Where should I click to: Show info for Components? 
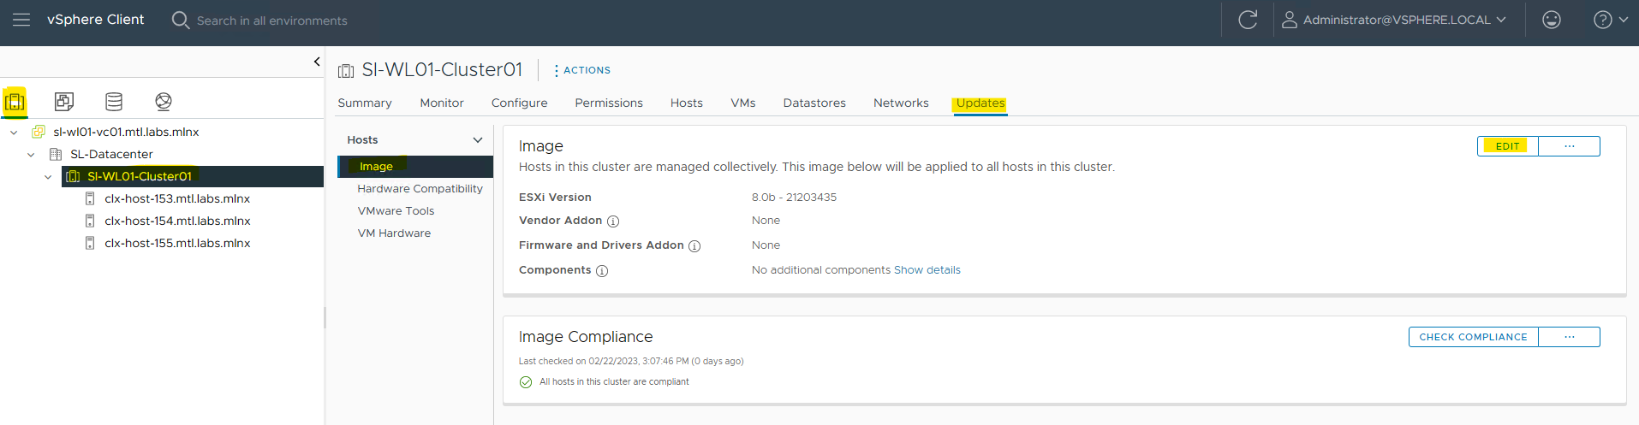(x=602, y=271)
